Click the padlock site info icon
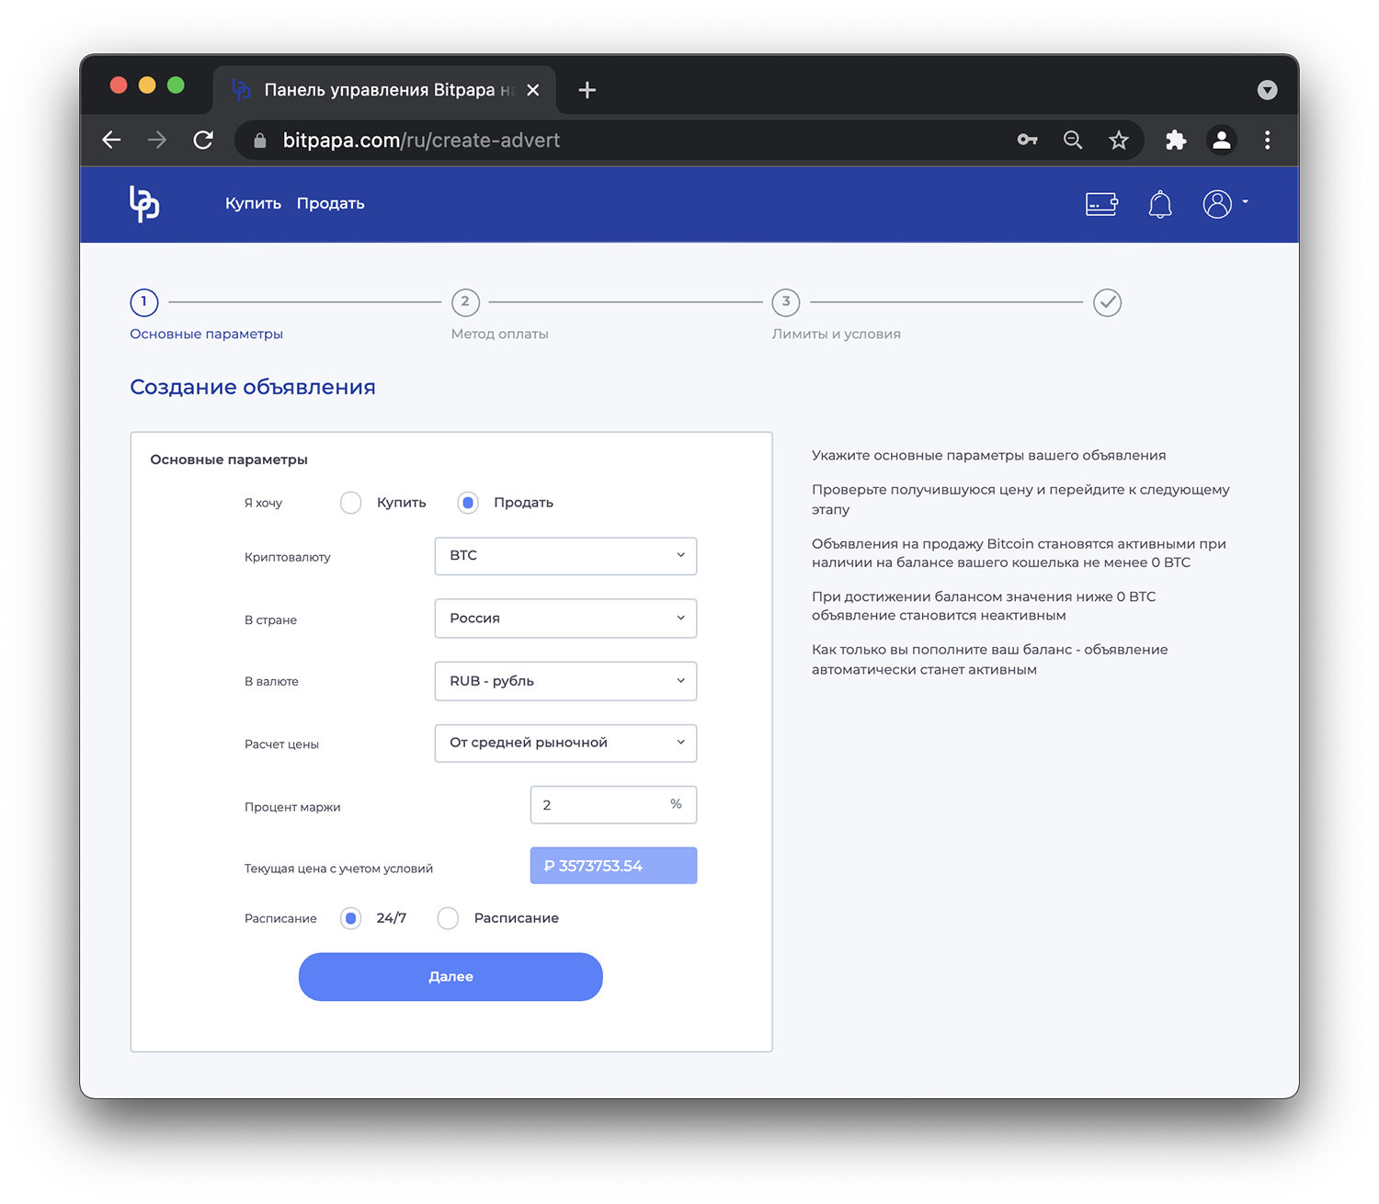This screenshot has width=1379, height=1204. 260,140
